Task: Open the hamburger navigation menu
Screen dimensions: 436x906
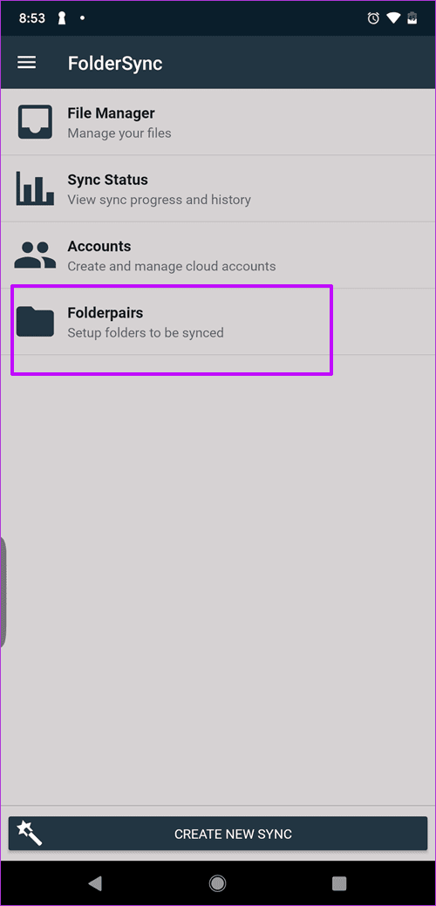Action: tap(26, 63)
